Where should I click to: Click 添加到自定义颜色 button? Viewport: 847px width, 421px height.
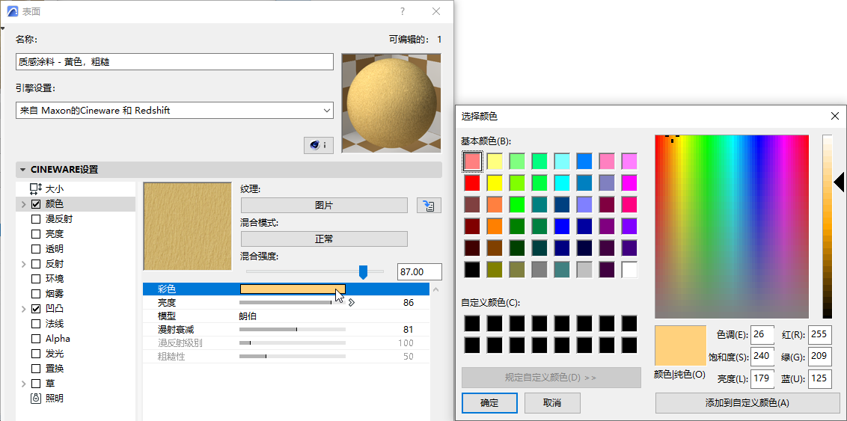747,402
